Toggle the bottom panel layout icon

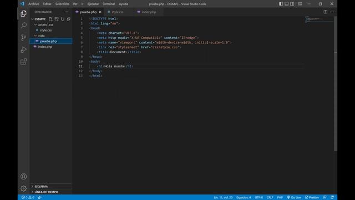pyautogui.click(x=287, y=4)
